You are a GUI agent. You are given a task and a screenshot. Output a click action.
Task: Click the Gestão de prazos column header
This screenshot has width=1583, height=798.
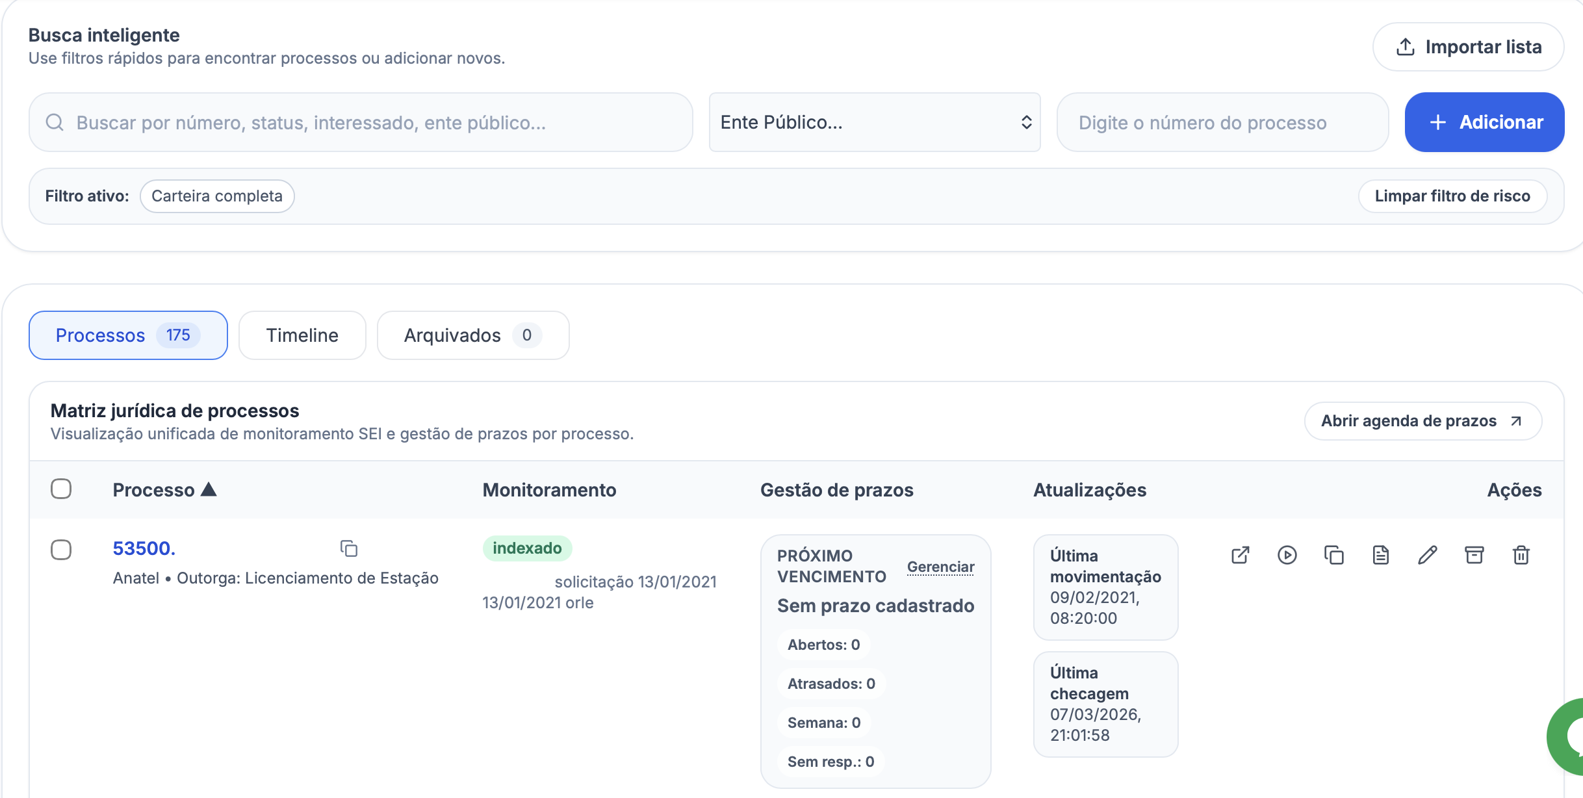point(837,490)
